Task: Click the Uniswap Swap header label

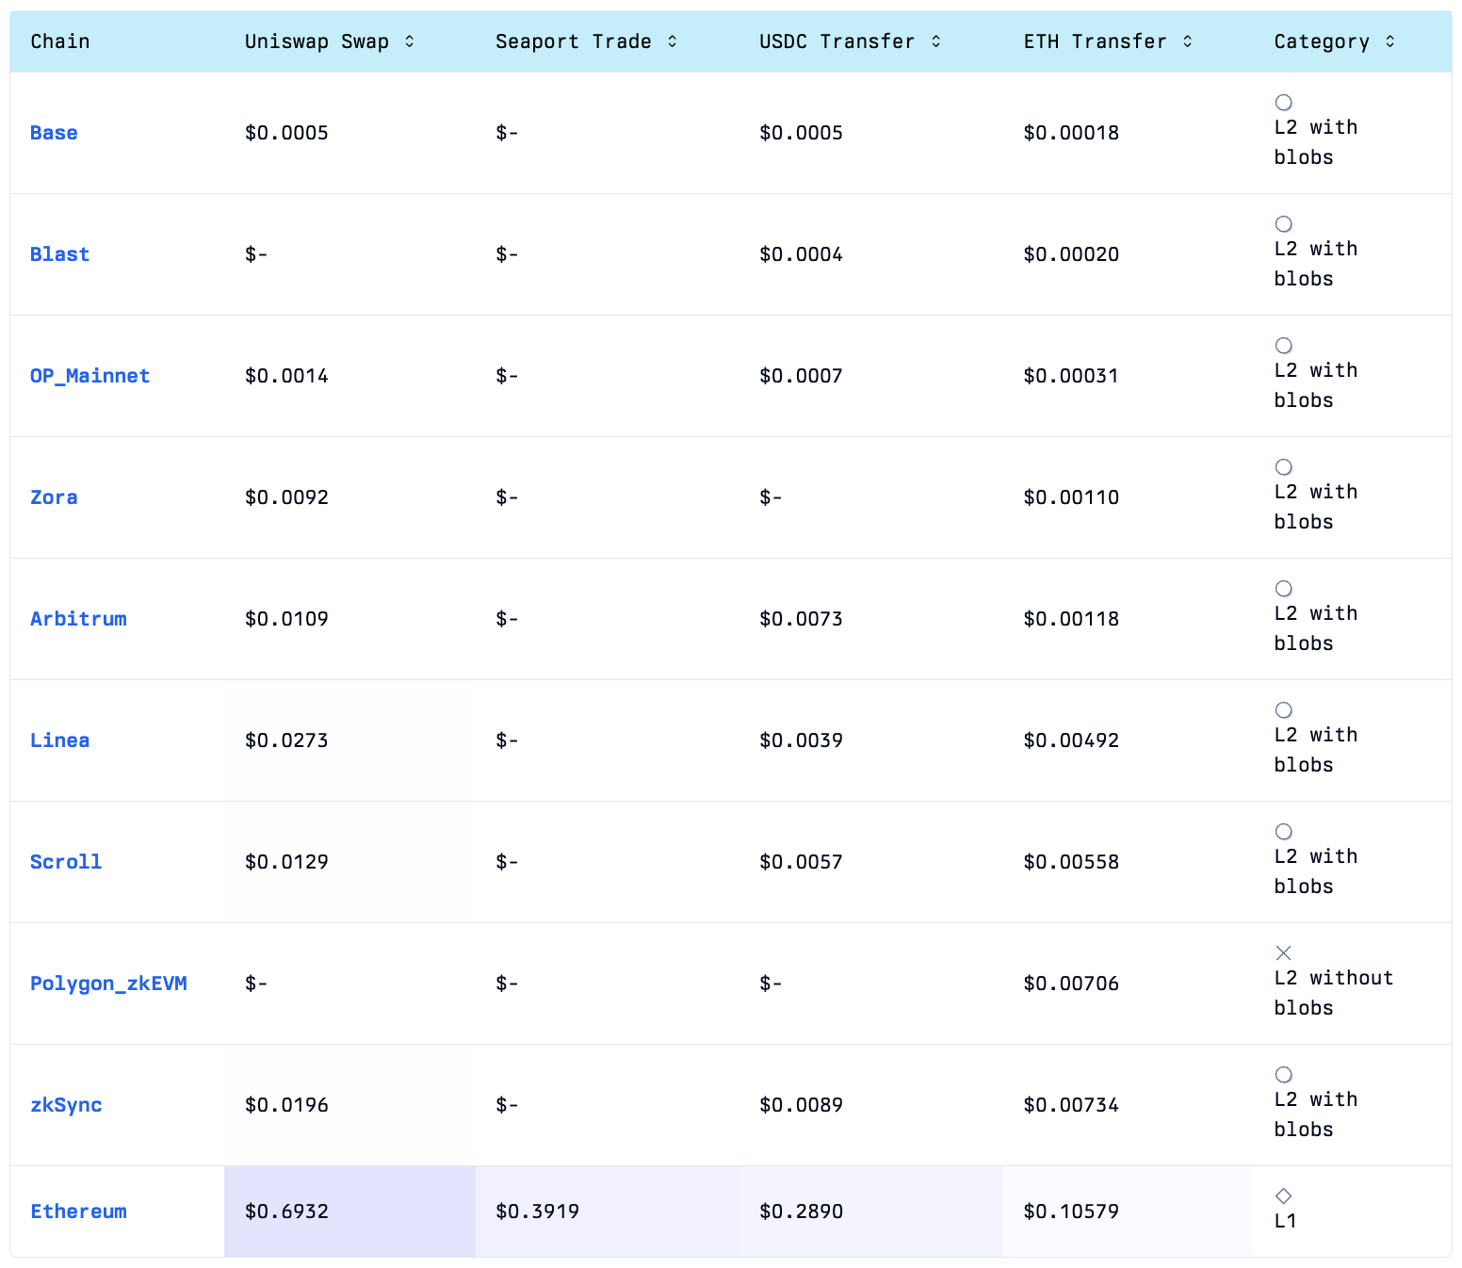Action: [x=317, y=41]
